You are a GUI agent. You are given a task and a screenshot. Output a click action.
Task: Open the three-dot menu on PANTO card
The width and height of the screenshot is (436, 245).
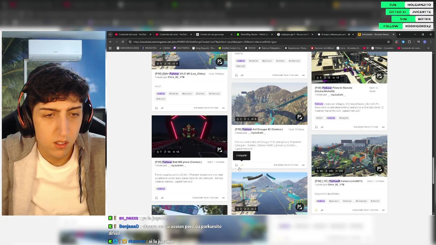303,75
